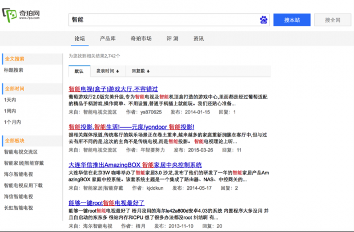Filter results to 1周内

pos(10,111)
